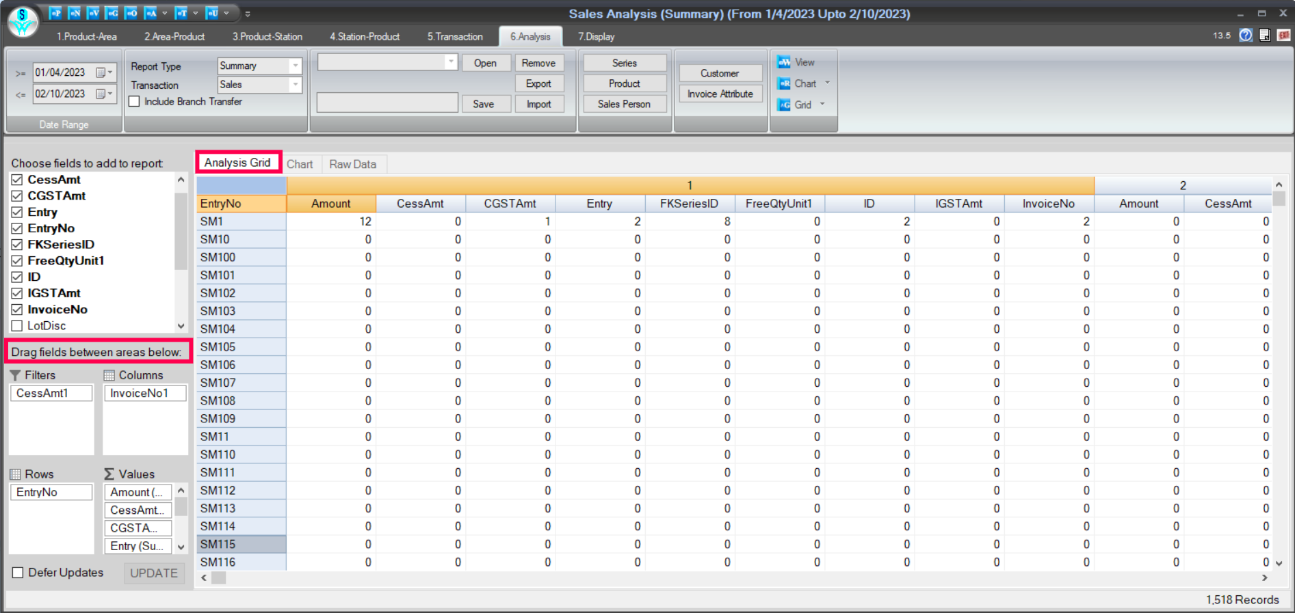
Task: Open dropdown arrow next to U icon
Action: [x=226, y=13]
